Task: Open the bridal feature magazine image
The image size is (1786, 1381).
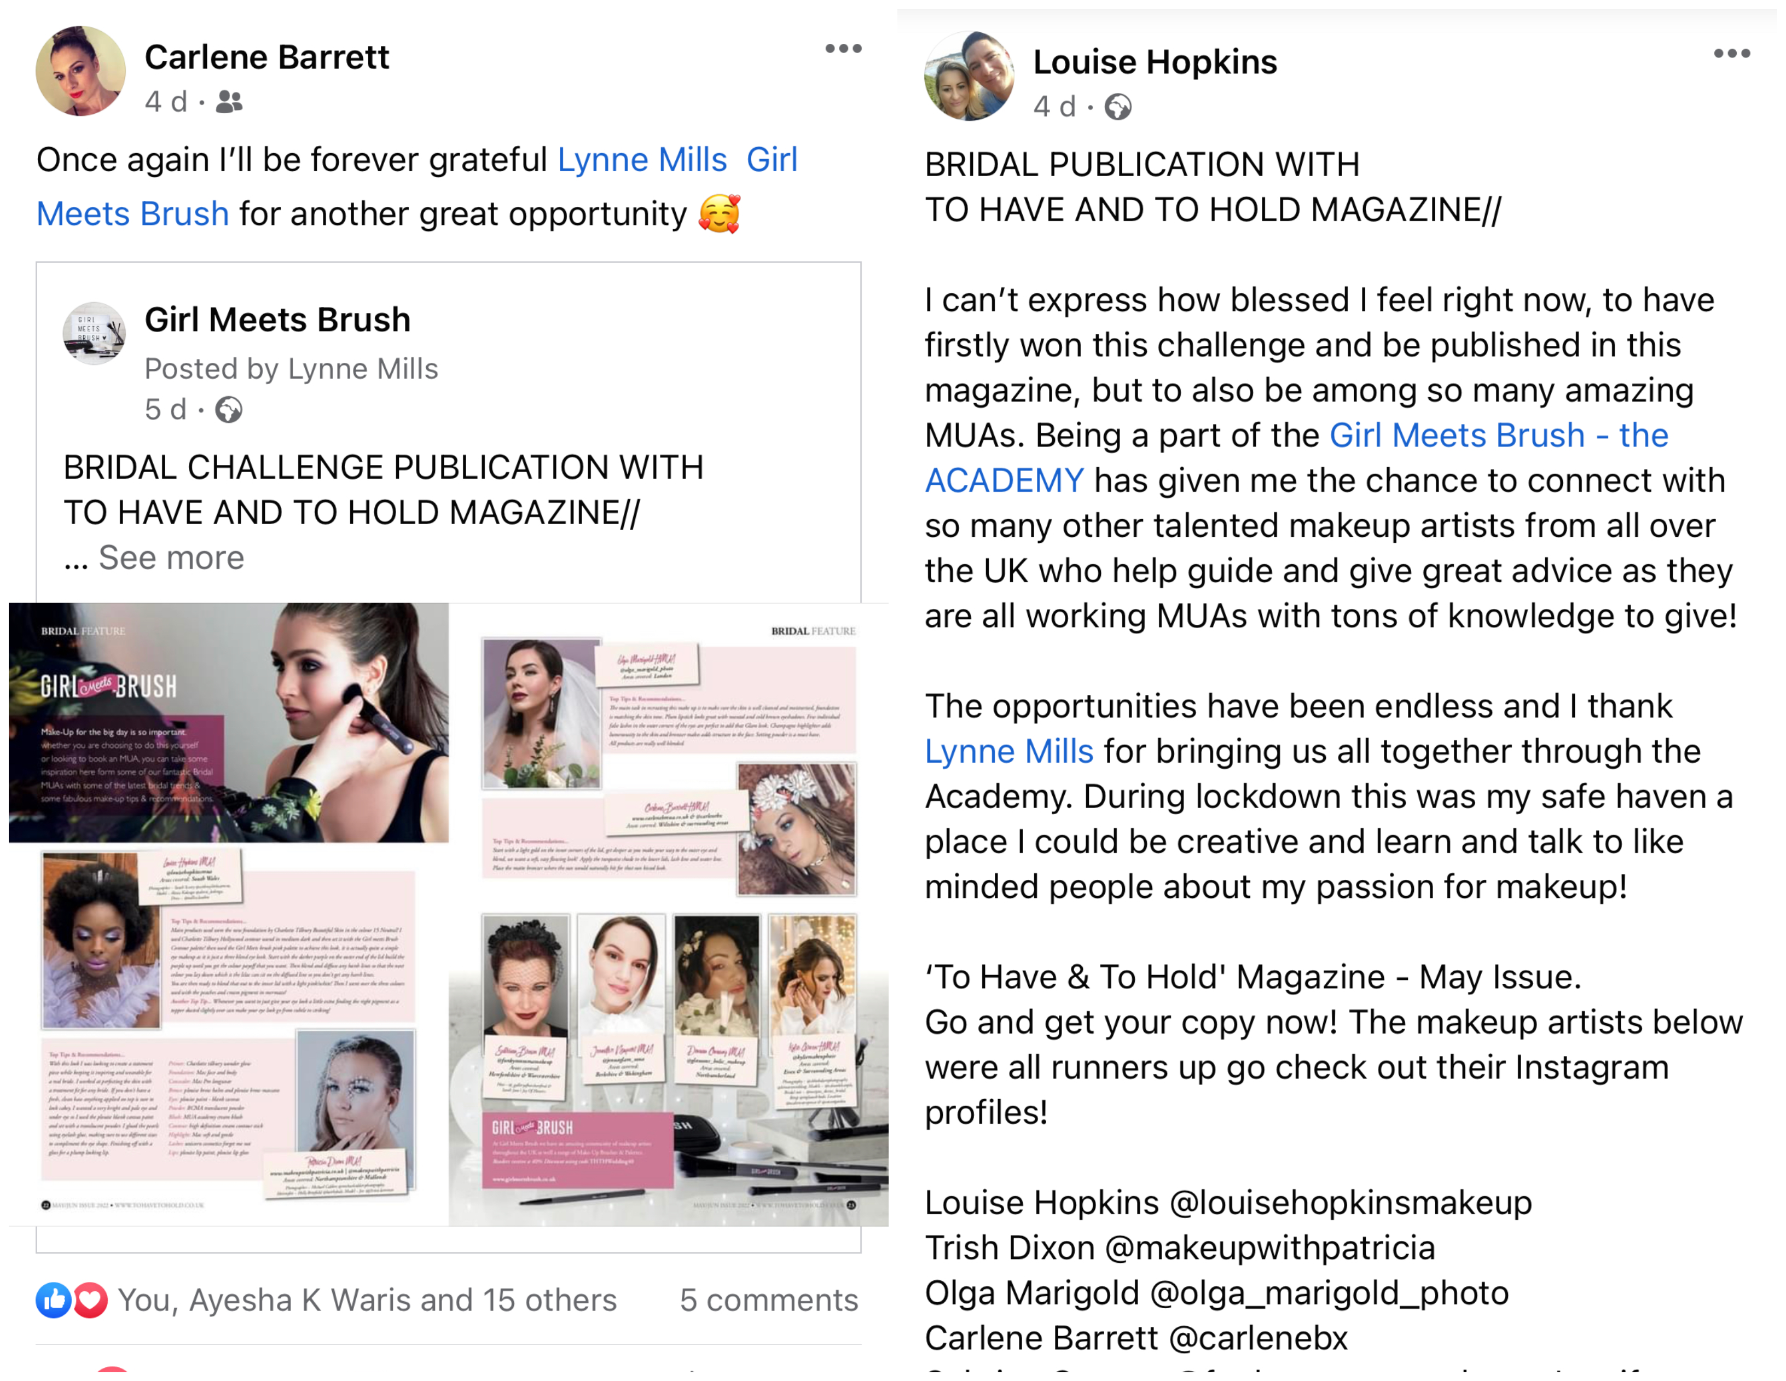Action: [448, 914]
